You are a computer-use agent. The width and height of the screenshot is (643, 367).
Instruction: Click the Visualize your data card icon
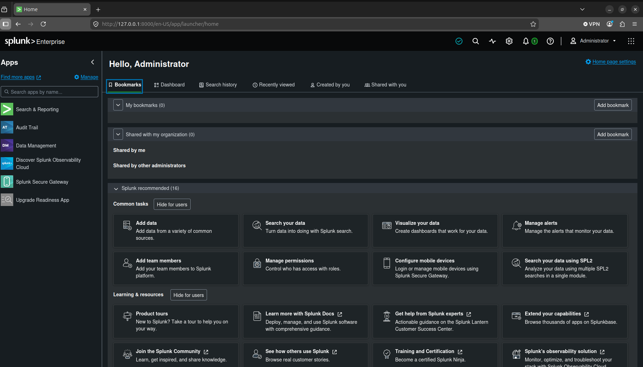coord(387,225)
